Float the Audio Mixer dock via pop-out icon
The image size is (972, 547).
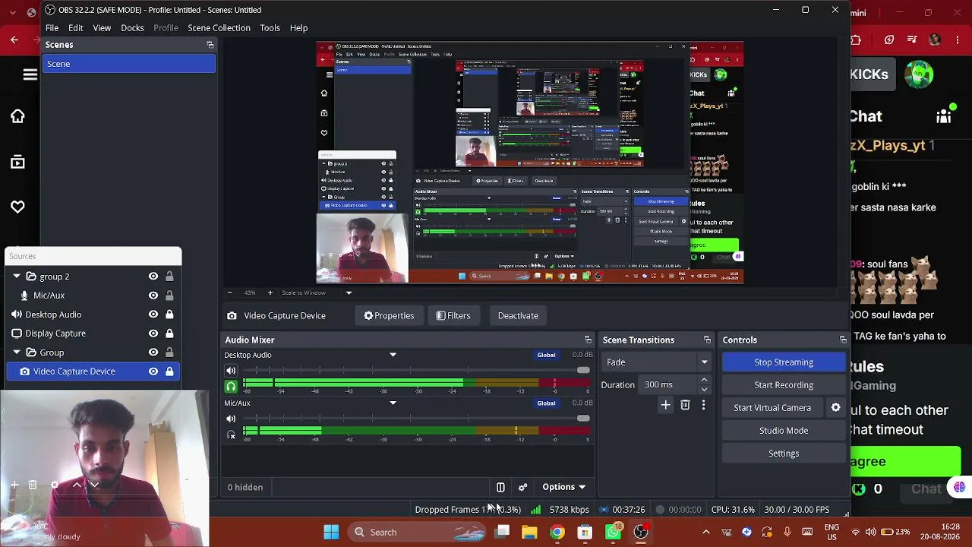point(588,340)
